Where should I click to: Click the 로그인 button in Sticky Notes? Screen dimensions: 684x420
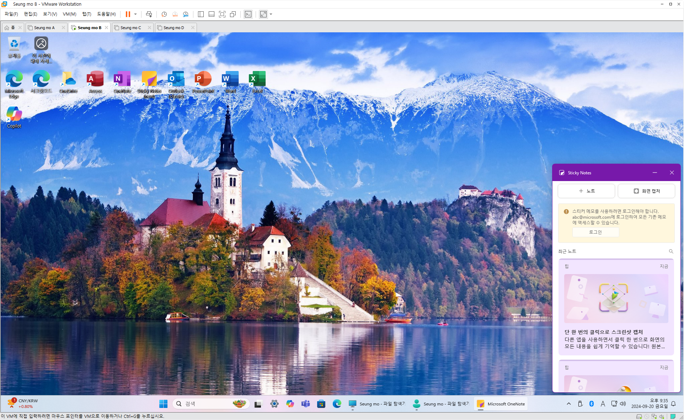pos(595,232)
